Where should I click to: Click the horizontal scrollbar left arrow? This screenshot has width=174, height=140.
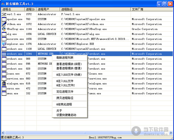(x=3, y=133)
